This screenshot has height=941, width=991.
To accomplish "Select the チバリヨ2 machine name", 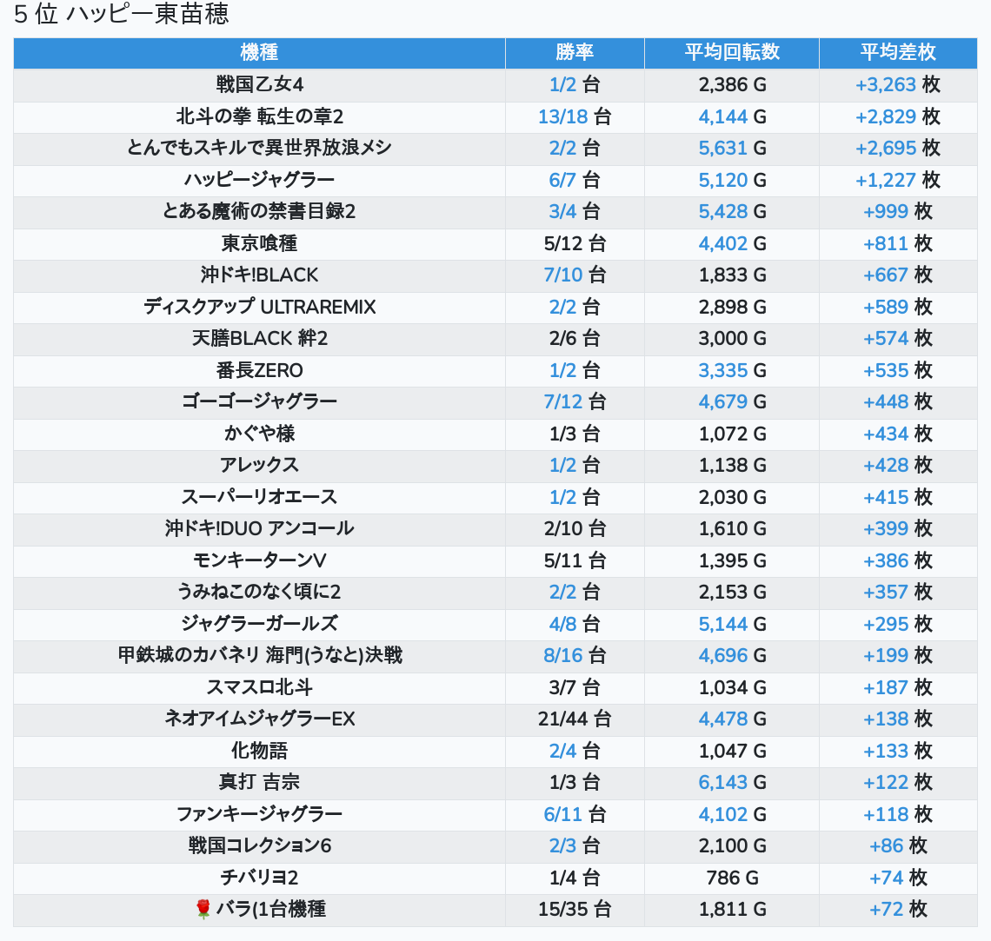I will tap(259, 878).
